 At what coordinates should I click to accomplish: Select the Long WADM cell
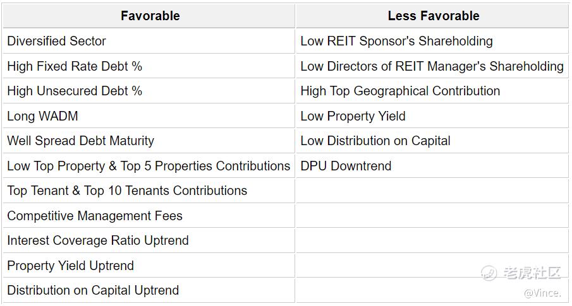[149, 116]
